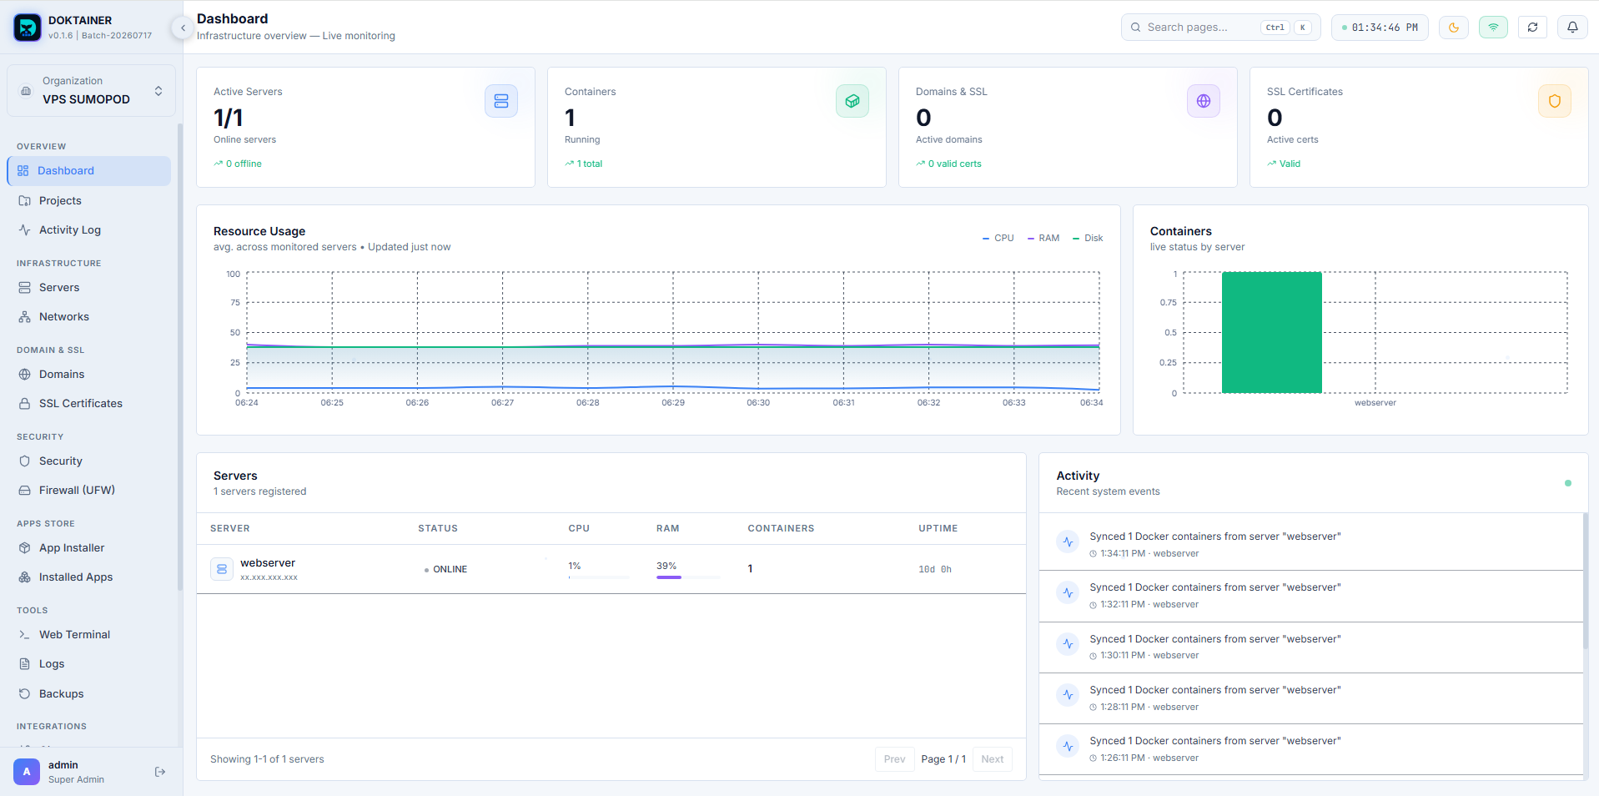
Task: Open the Servers page
Action: (x=89, y=287)
